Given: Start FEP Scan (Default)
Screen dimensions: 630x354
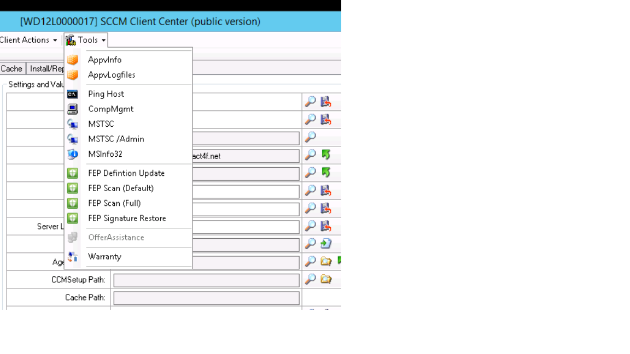Looking at the screenshot, I should [x=128, y=188].
